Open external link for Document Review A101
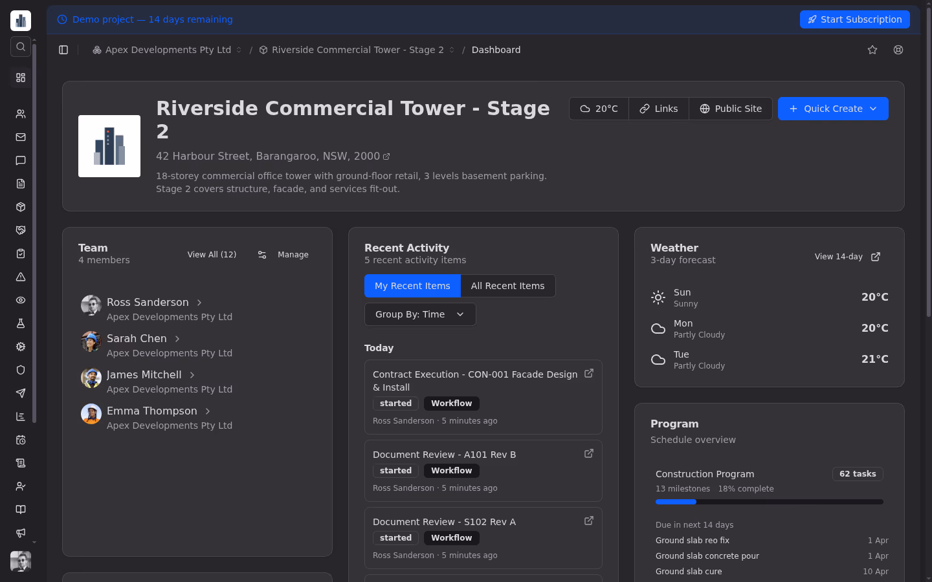Image resolution: width=932 pixels, height=582 pixels. pos(589,453)
